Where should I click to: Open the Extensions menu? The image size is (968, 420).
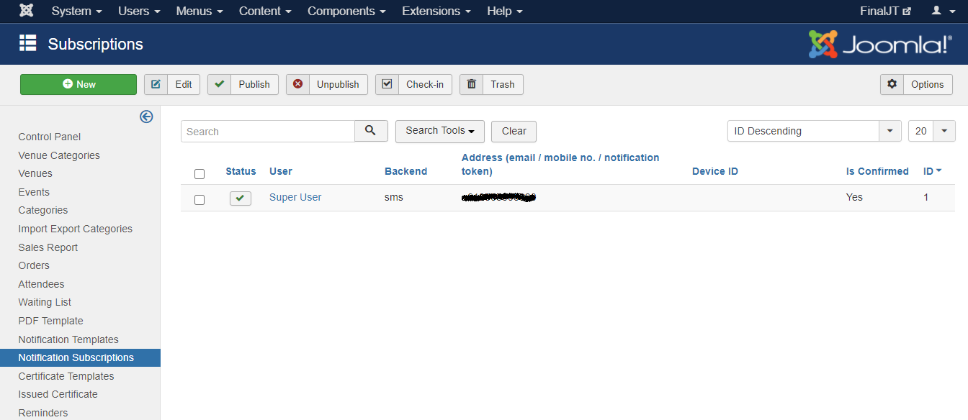436,11
